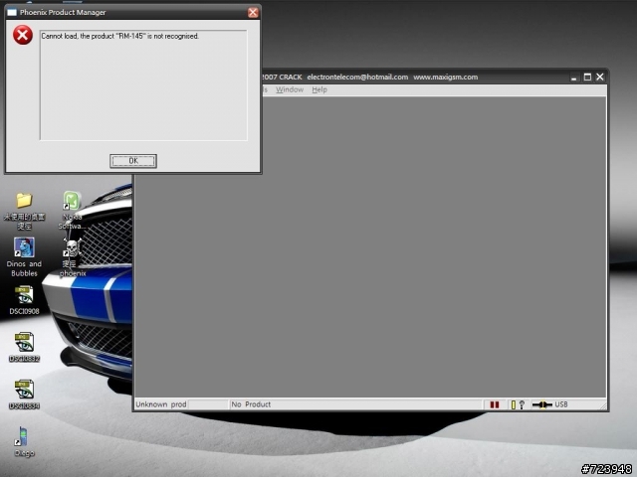Click the USB connection status icon
The width and height of the screenshot is (637, 477).
click(541, 404)
